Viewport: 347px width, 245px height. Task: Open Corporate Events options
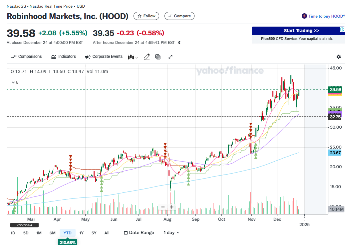click(104, 57)
